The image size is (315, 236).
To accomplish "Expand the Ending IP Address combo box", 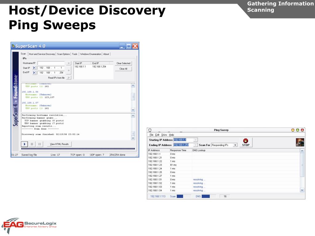I will [x=195, y=145].
